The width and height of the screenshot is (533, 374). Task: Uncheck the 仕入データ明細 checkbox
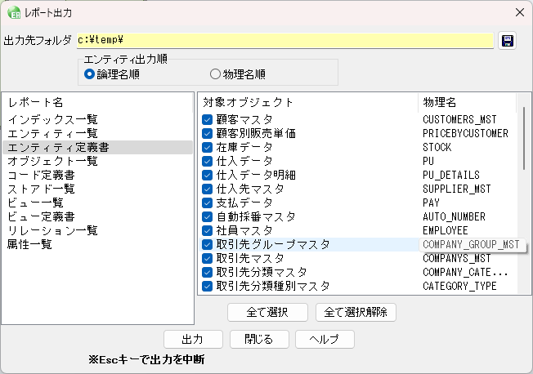(207, 175)
